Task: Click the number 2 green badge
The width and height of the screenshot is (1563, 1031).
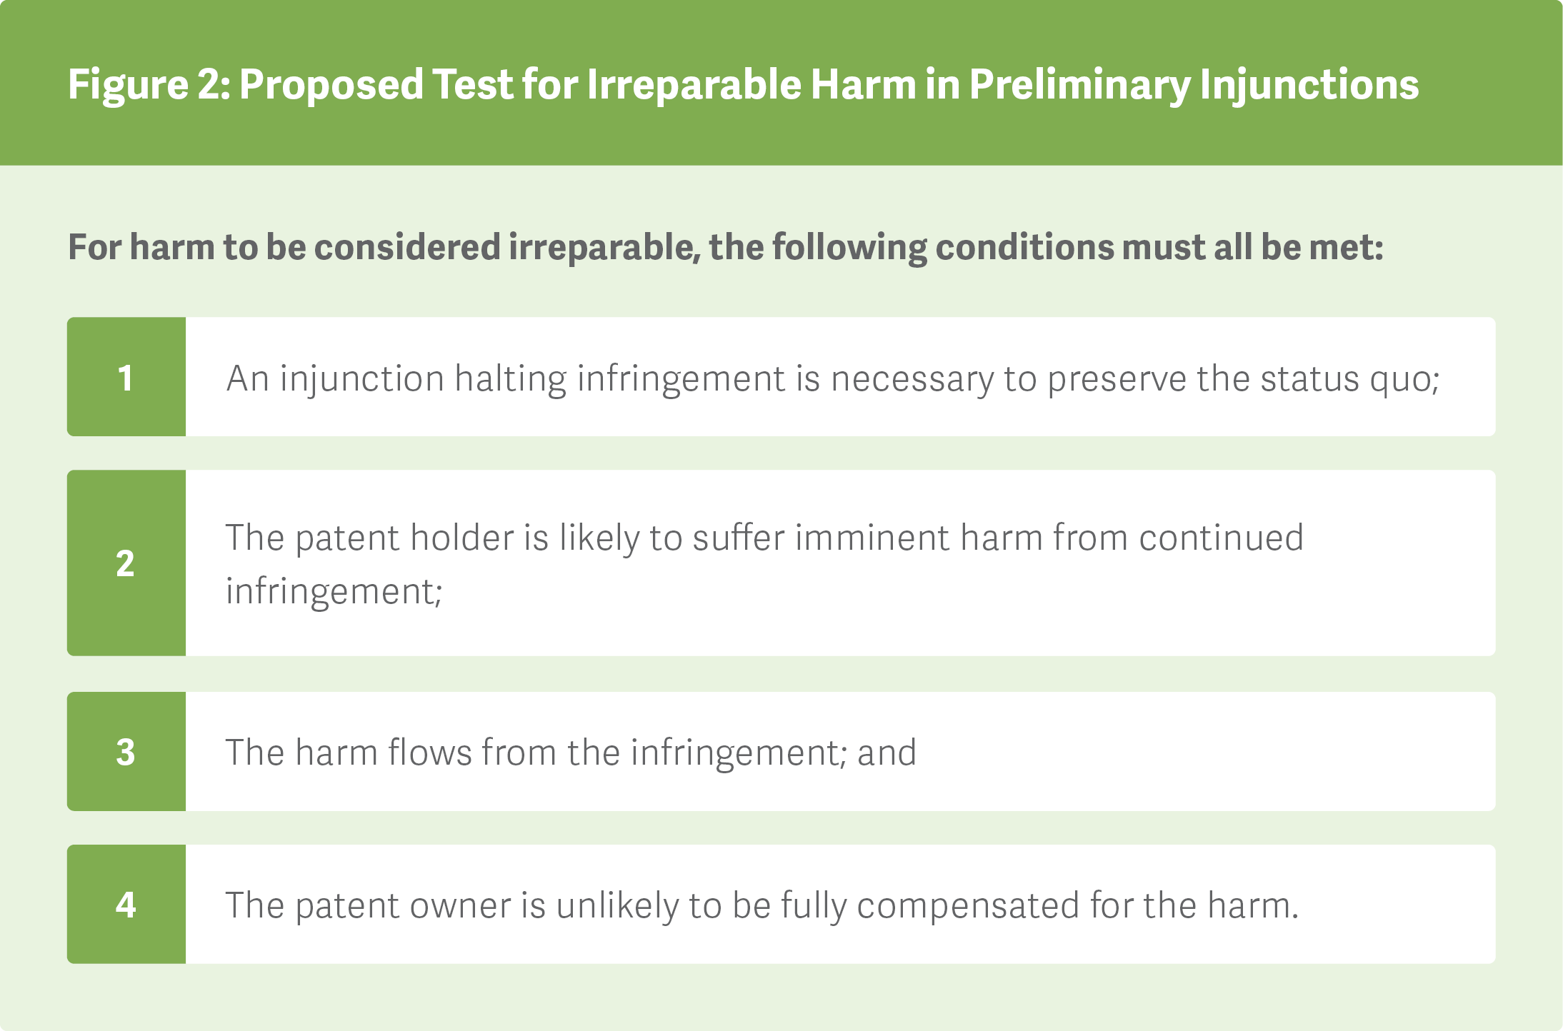Action: tap(126, 563)
